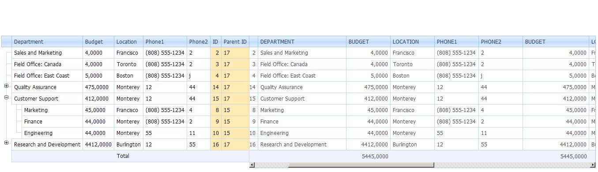Click the horizontal scrollbar right arrow
Viewport: 598px width, 172px height.
pos(593,165)
